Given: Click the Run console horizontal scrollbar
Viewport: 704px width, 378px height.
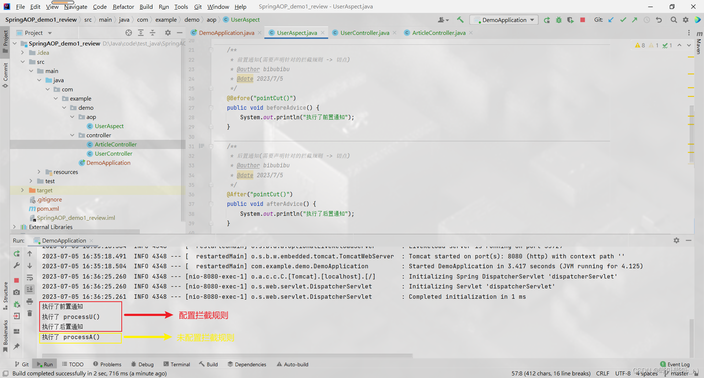Looking at the screenshot, I should pyautogui.click(x=227, y=355).
